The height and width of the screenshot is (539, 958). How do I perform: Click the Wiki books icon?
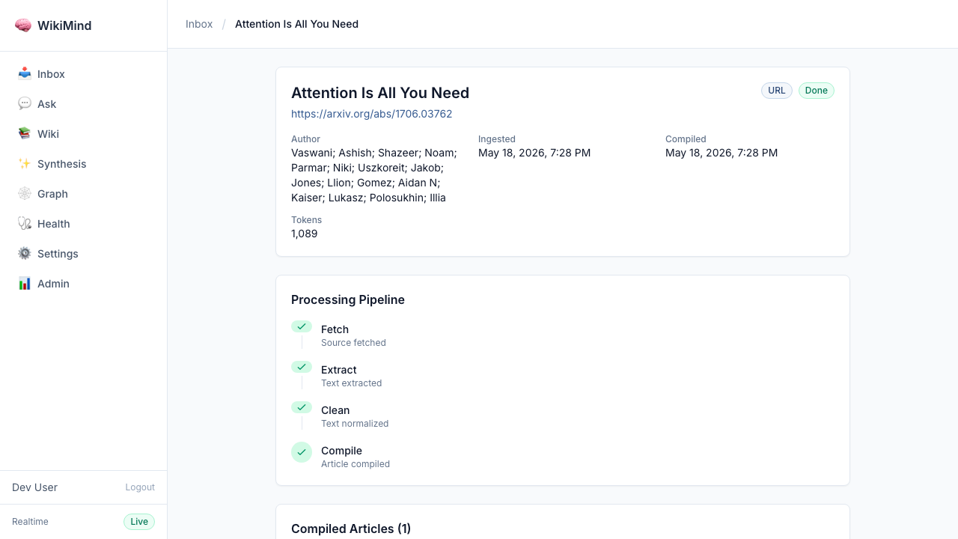click(x=25, y=133)
